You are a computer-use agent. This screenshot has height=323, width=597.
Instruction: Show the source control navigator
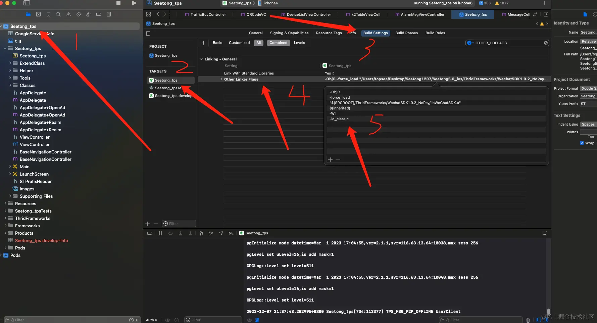coord(38,14)
